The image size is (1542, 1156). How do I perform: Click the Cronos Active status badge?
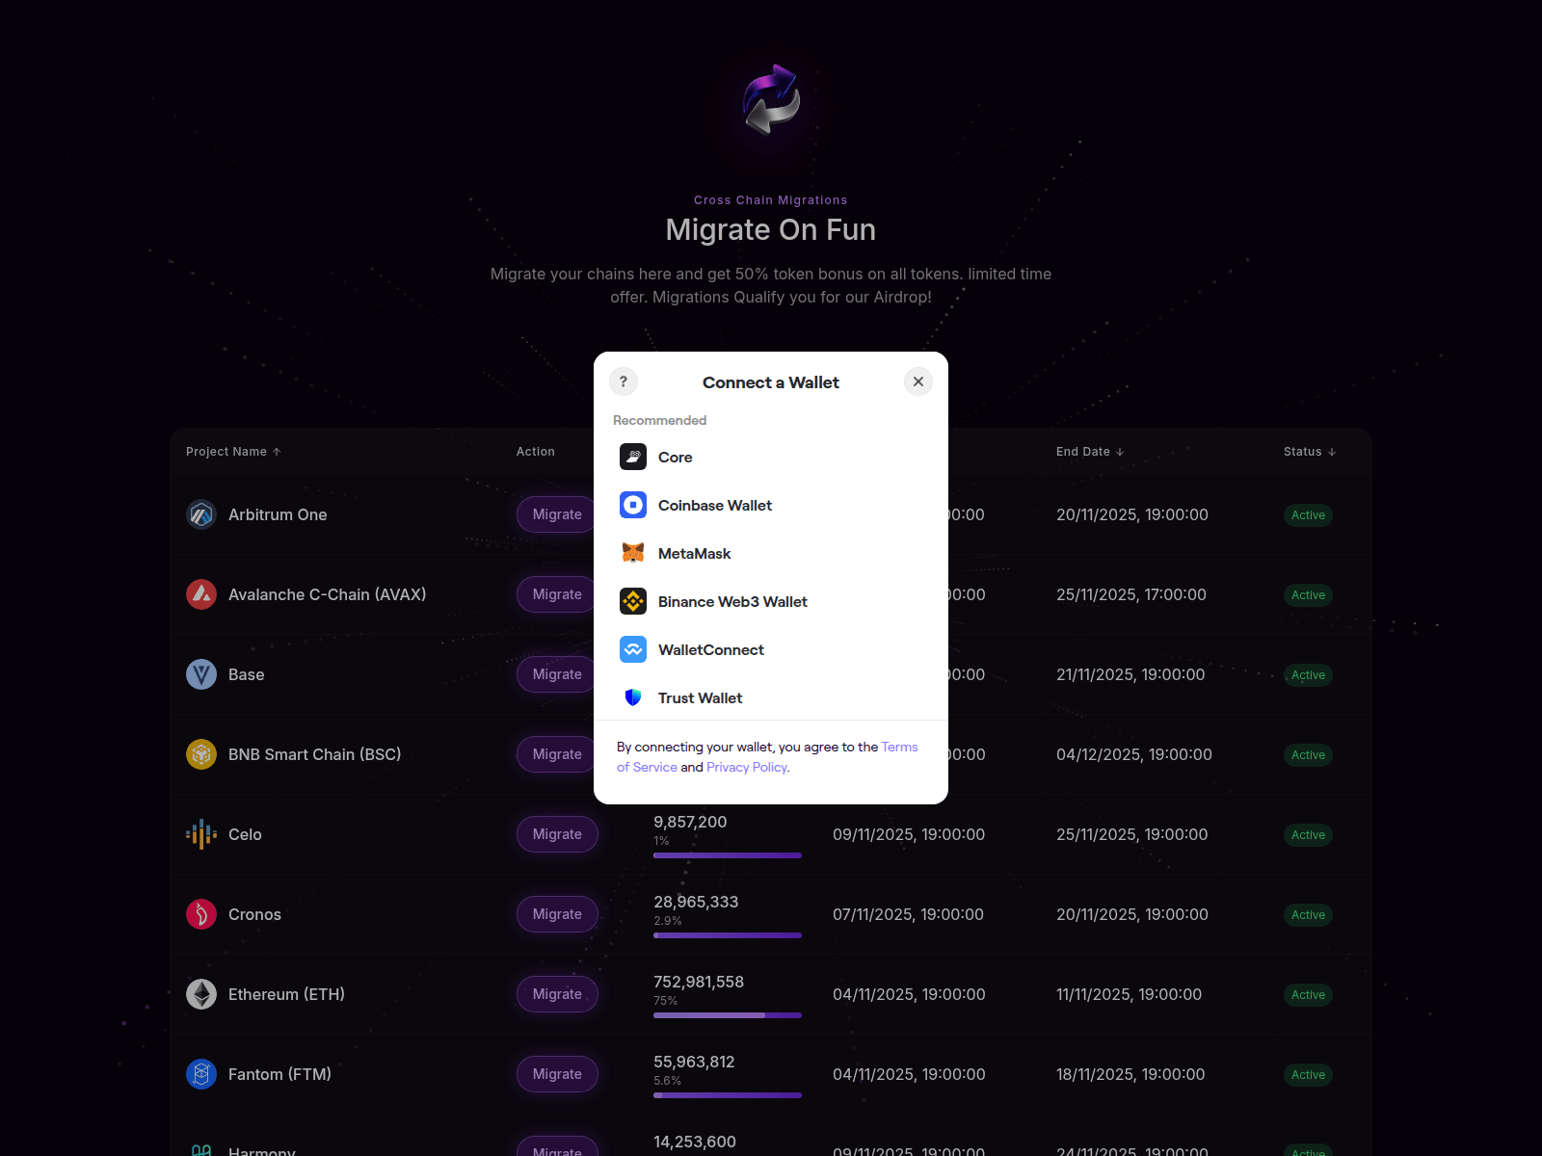point(1308,914)
